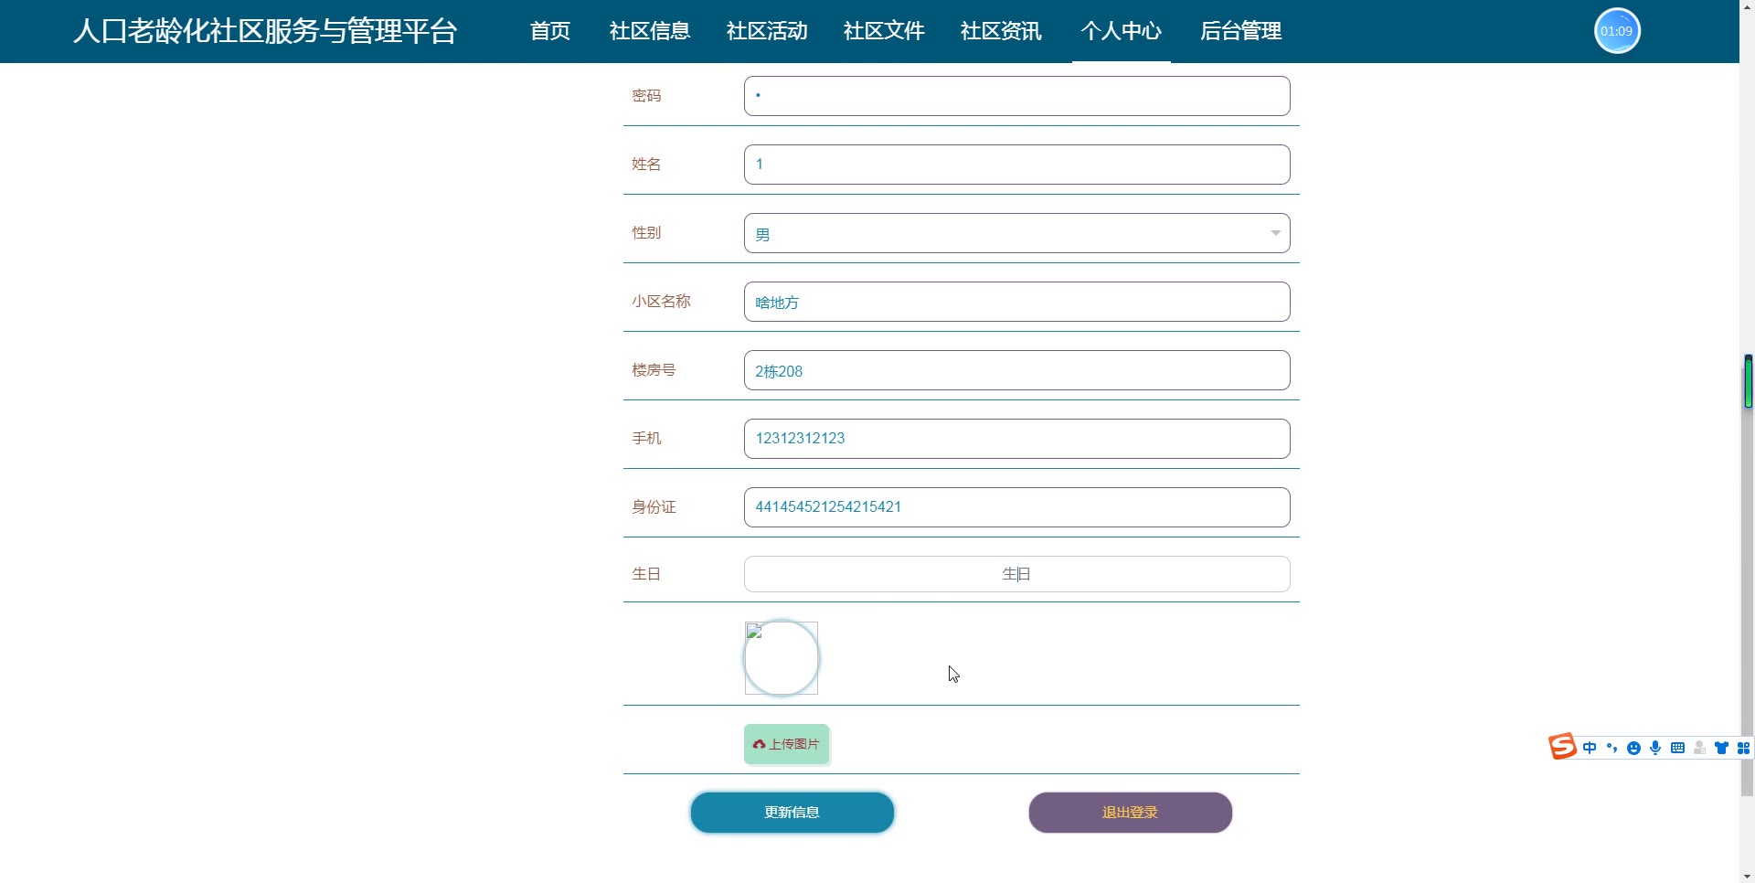
Task: Click the 退出登录 button
Action: 1130,812
